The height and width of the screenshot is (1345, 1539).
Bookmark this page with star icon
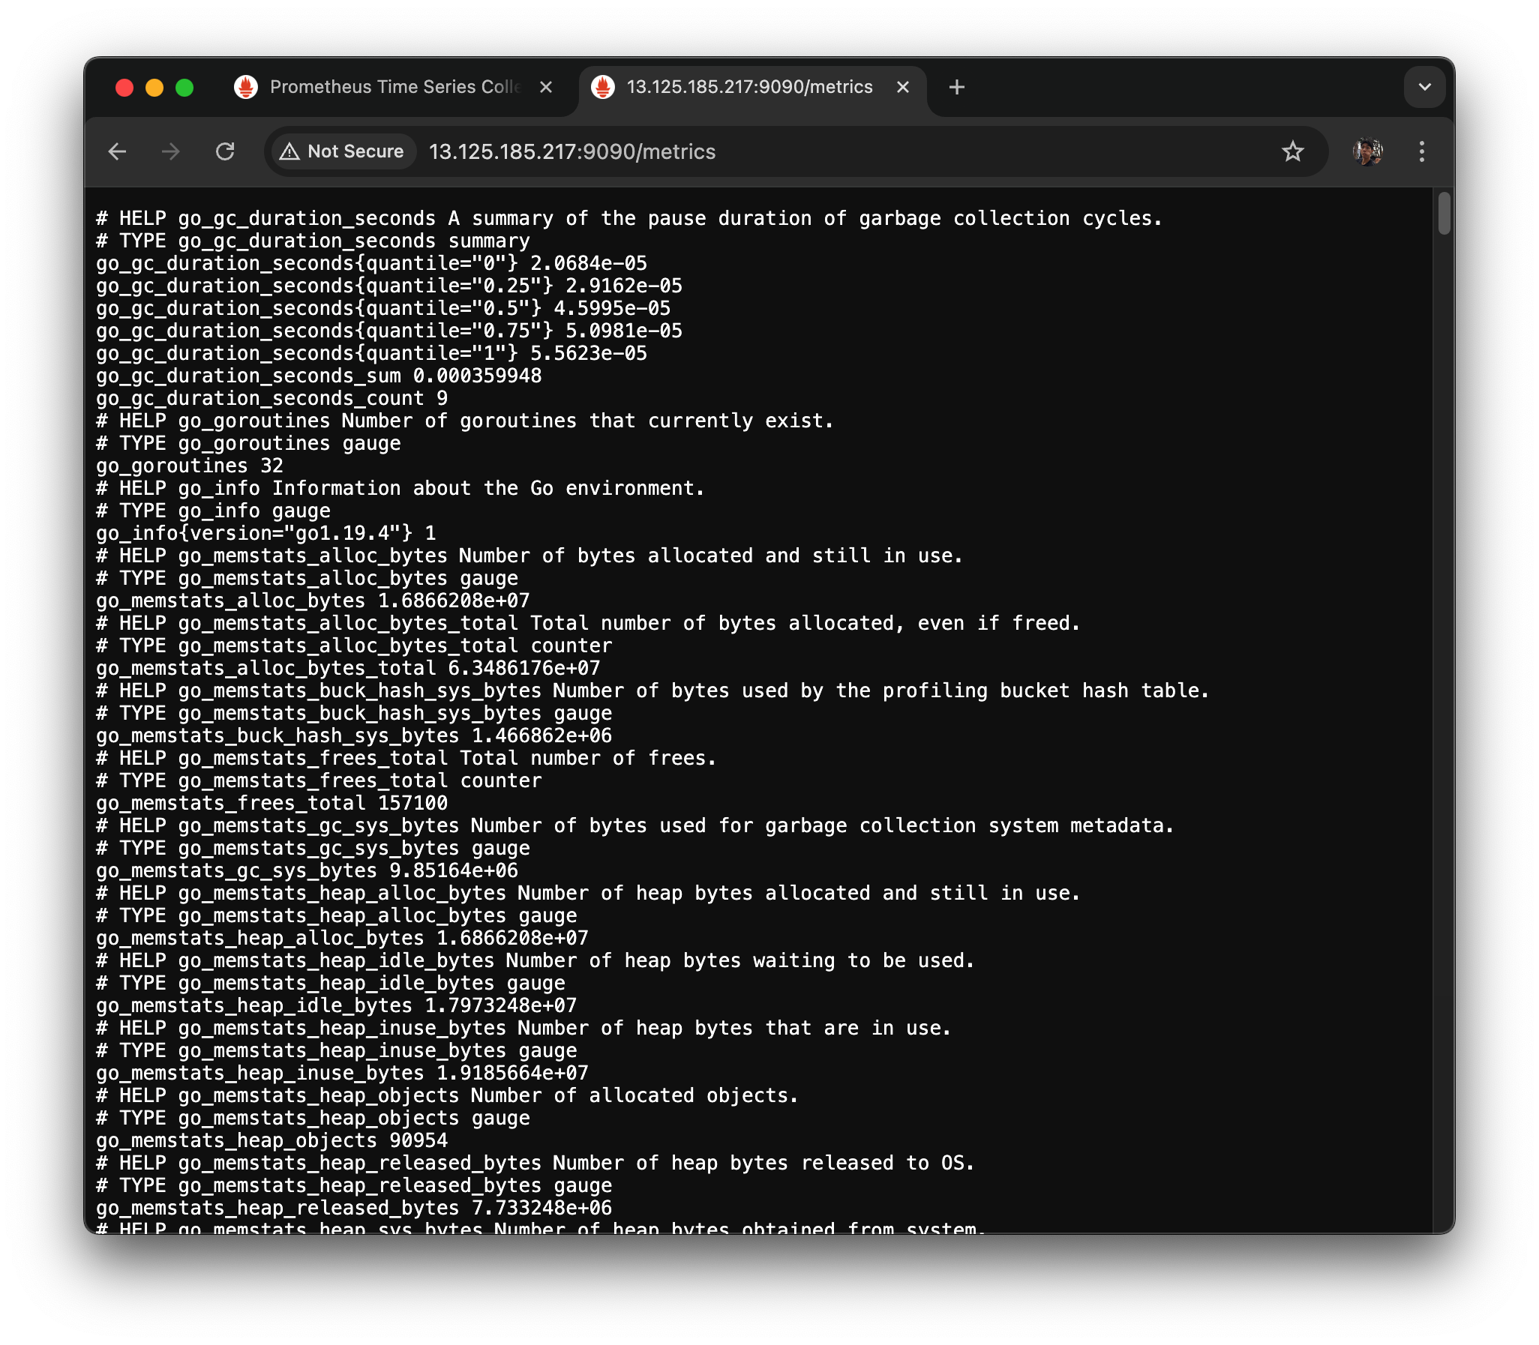pos(1292,151)
